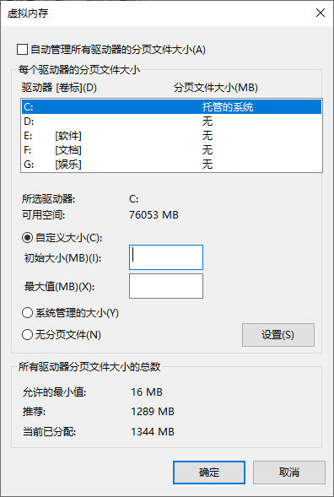This screenshot has width=334, height=497.
Task: Select the G: [娱乐] drive row
Action: [x=171, y=165]
